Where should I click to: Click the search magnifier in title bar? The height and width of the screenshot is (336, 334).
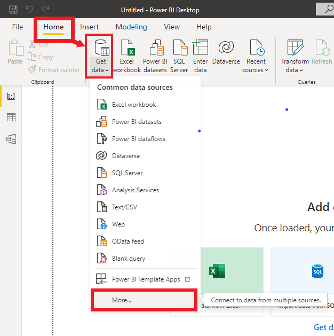(x=329, y=9)
